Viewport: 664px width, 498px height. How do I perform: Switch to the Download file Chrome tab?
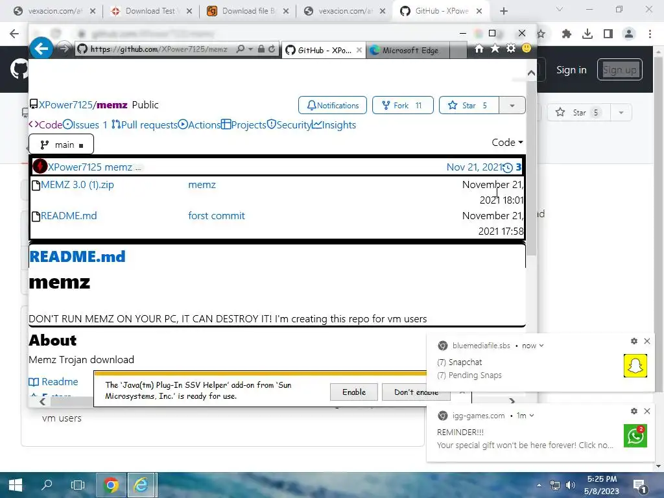tap(248, 11)
